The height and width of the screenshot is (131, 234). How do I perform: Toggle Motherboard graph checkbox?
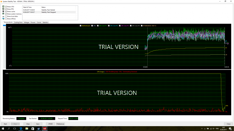81,26
